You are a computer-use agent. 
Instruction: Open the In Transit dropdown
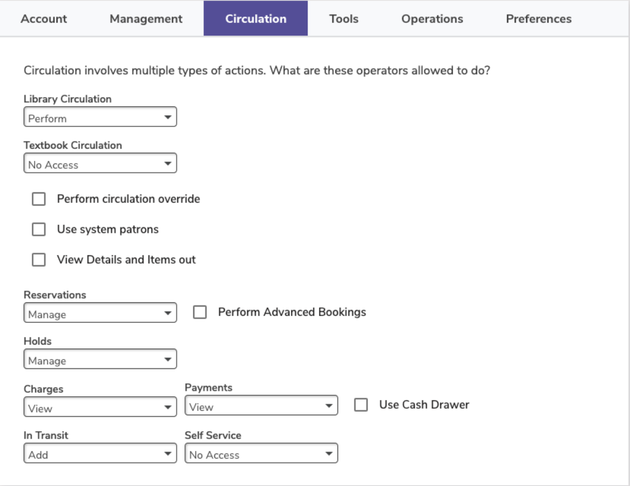[x=100, y=454]
